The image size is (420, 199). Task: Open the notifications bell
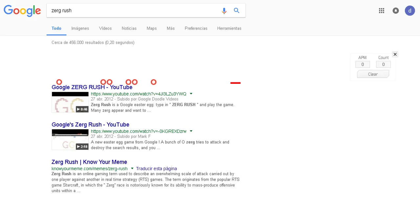396,10
